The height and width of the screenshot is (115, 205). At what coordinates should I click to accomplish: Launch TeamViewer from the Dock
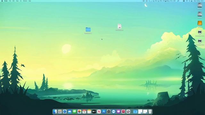114,111
